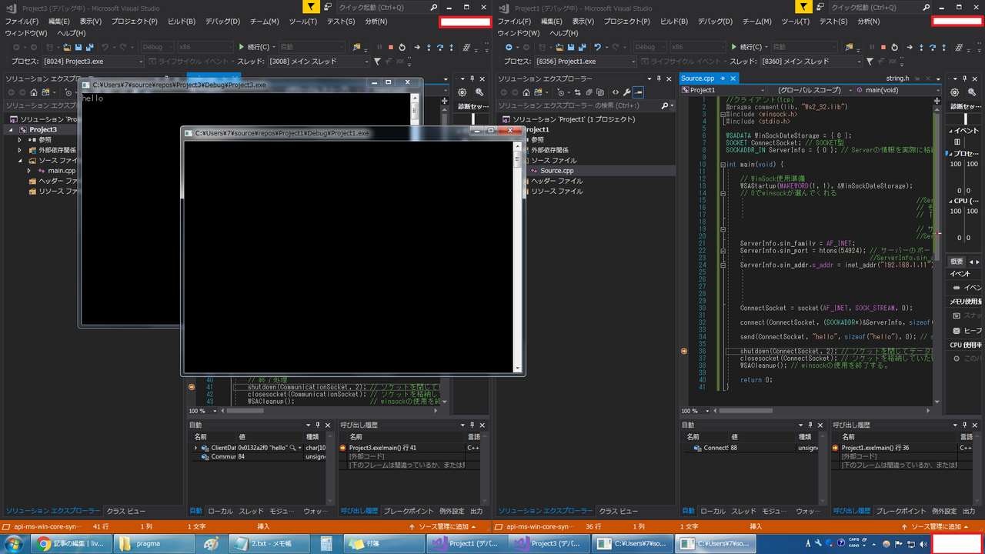Click Stop Debugging icon in Project1 window

pos(883,47)
